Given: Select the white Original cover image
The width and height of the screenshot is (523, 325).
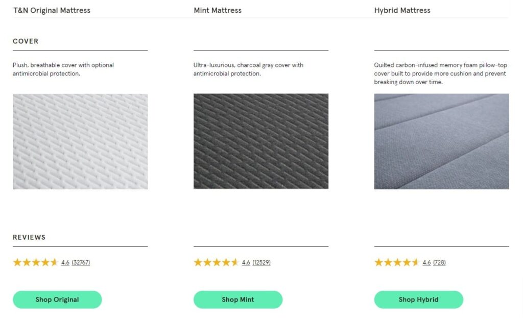Looking at the screenshot, I should click(80, 141).
